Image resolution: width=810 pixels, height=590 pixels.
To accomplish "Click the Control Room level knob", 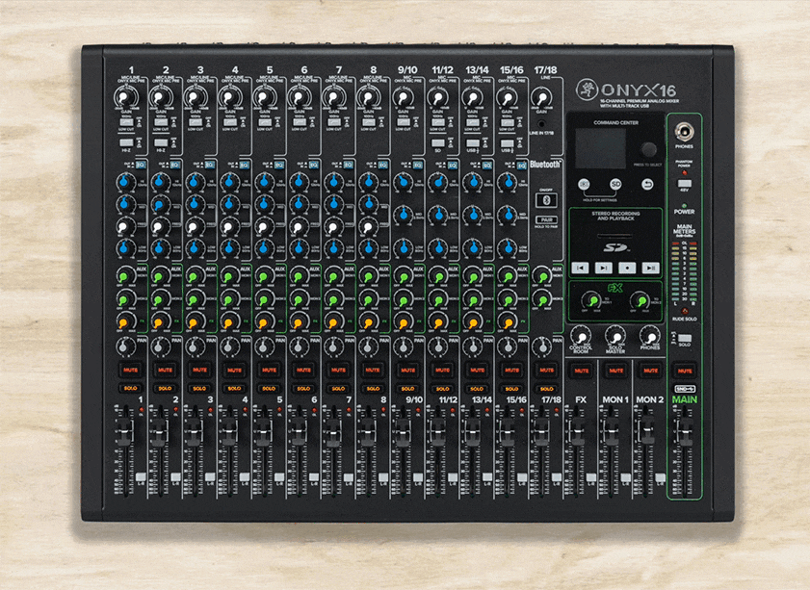I will click(x=581, y=337).
